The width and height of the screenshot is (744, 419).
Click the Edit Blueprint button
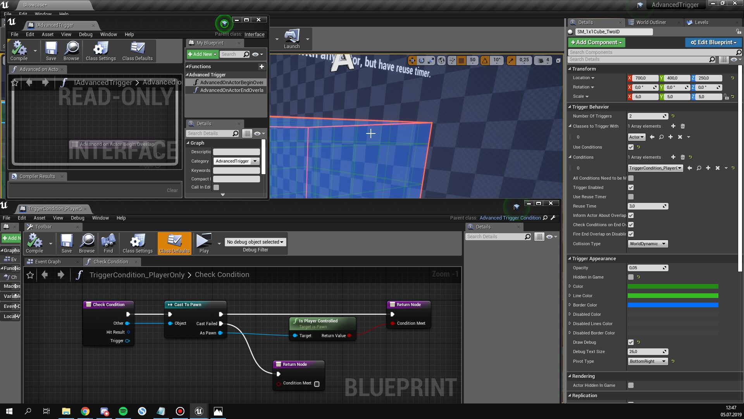[x=713, y=42]
